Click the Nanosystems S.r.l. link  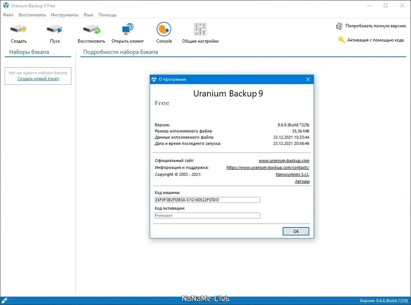[292, 174]
